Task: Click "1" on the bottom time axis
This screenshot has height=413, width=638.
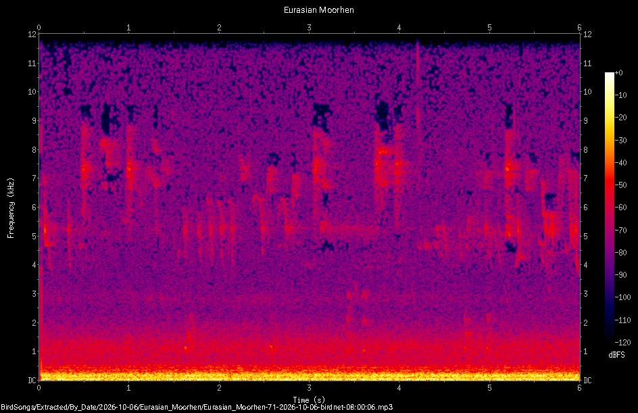Action: (x=129, y=388)
